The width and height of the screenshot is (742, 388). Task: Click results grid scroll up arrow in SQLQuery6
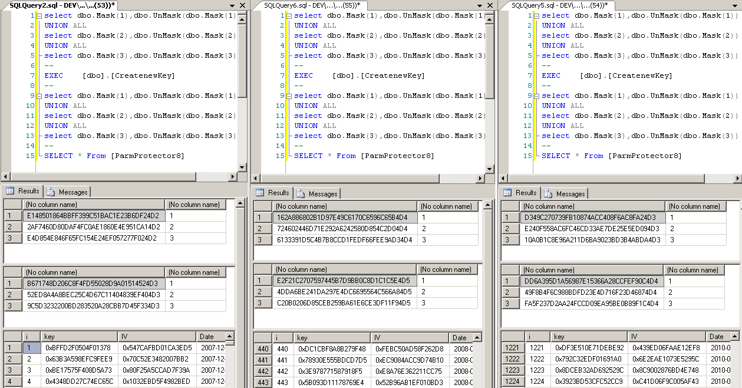(489, 205)
